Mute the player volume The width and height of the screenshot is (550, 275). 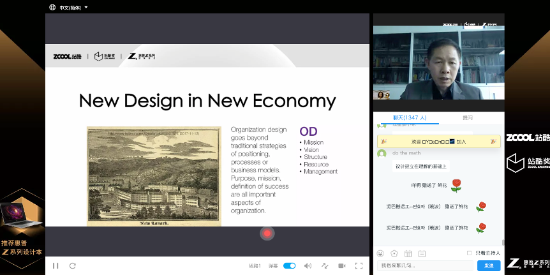pos(308,265)
